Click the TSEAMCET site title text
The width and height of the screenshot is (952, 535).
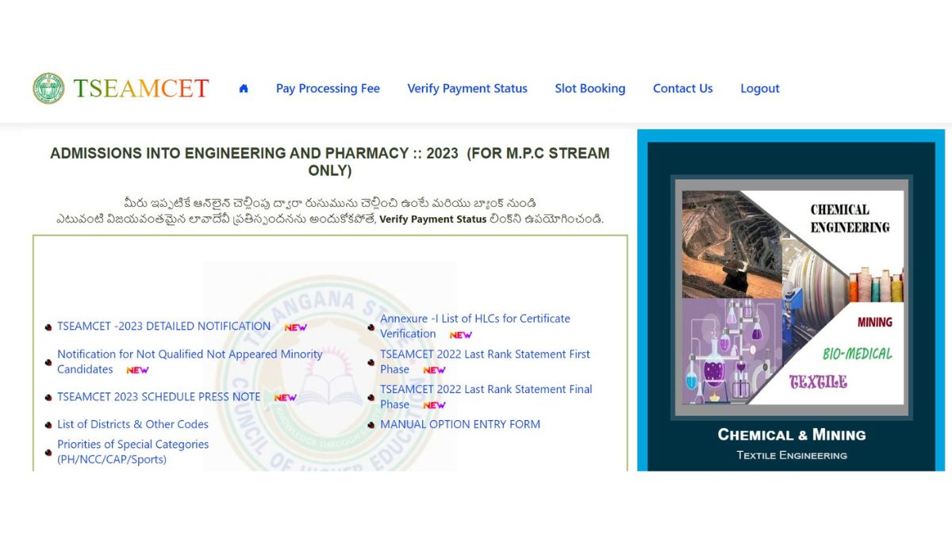(x=141, y=89)
